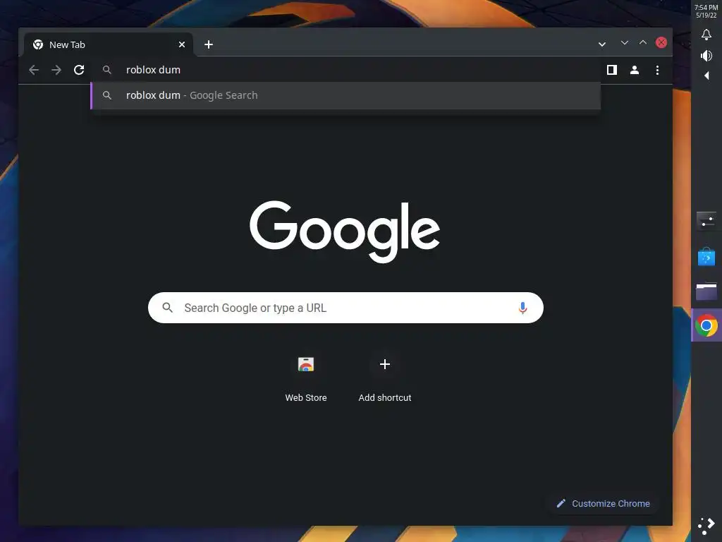Image resolution: width=722 pixels, height=542 pixels.
Task: Close the Chrome window with the red button
Action: (661, 42)
